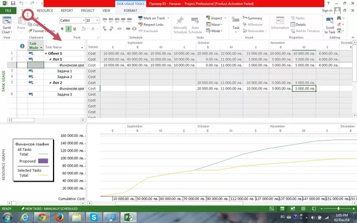Click the Save icon in title bar

[13, 3]
